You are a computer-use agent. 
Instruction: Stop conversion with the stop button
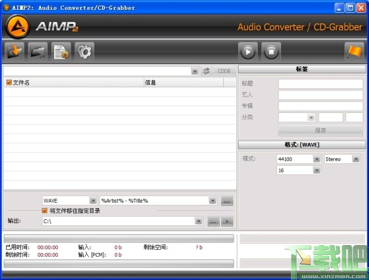coord(271,52)
